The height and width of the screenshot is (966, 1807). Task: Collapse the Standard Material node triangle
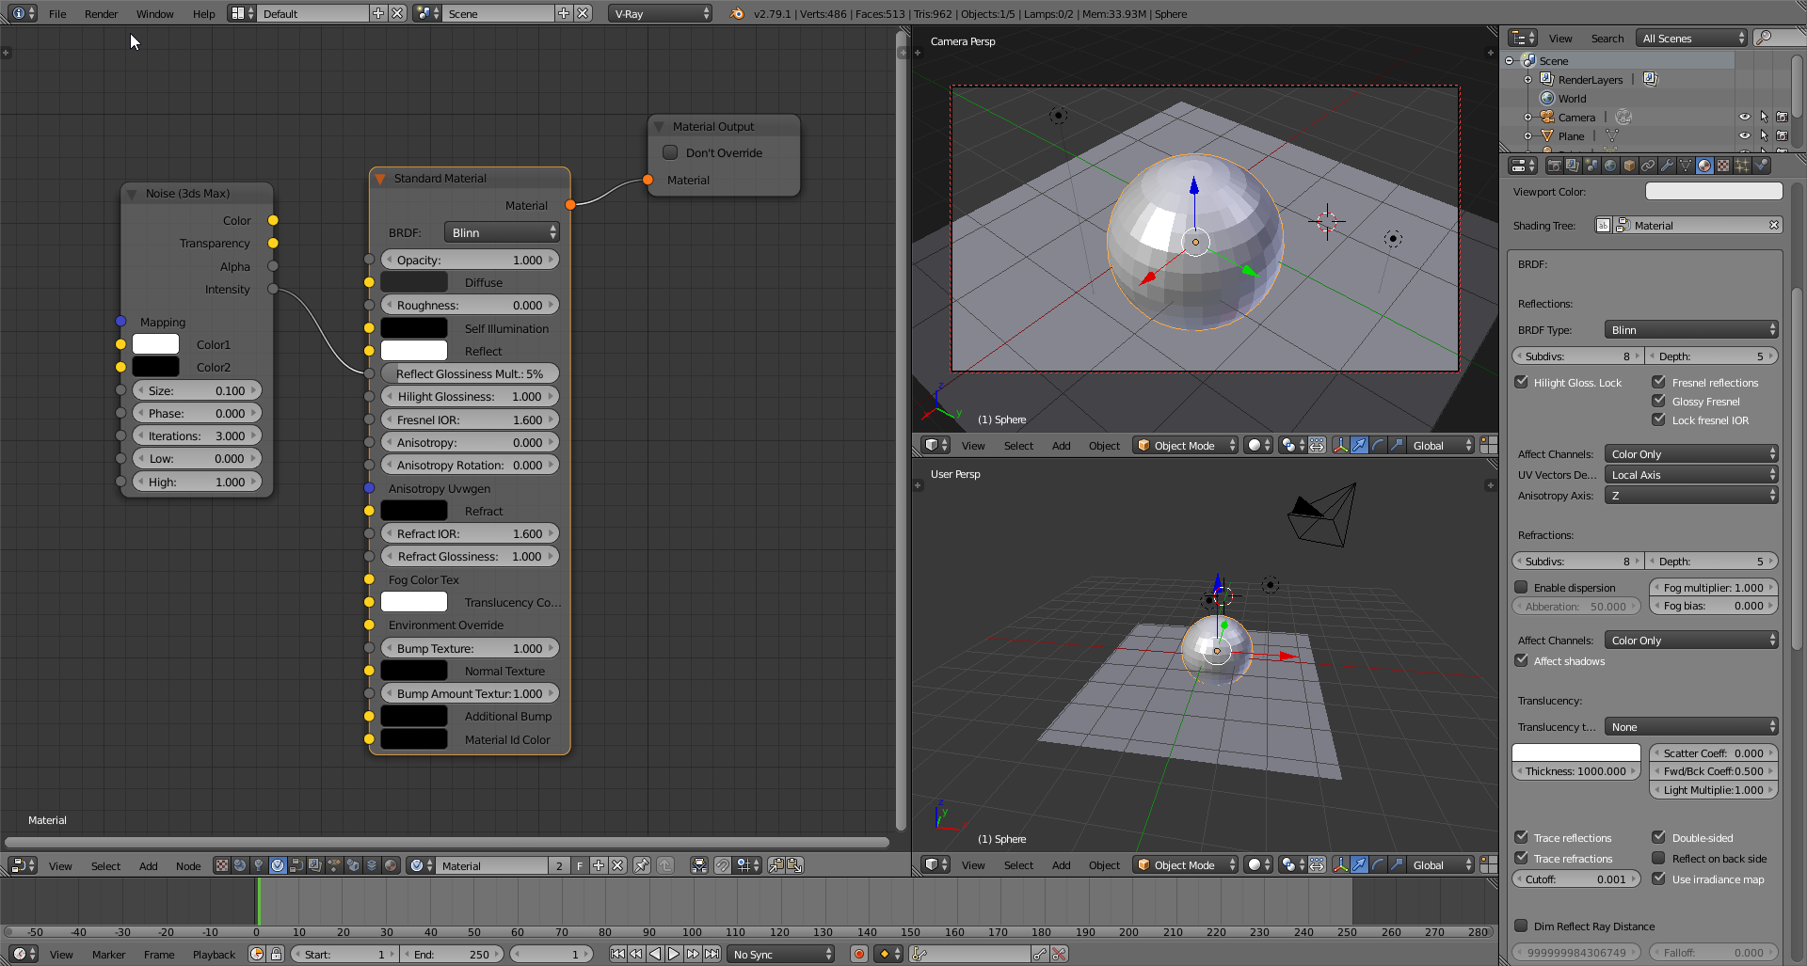point(380,179)
